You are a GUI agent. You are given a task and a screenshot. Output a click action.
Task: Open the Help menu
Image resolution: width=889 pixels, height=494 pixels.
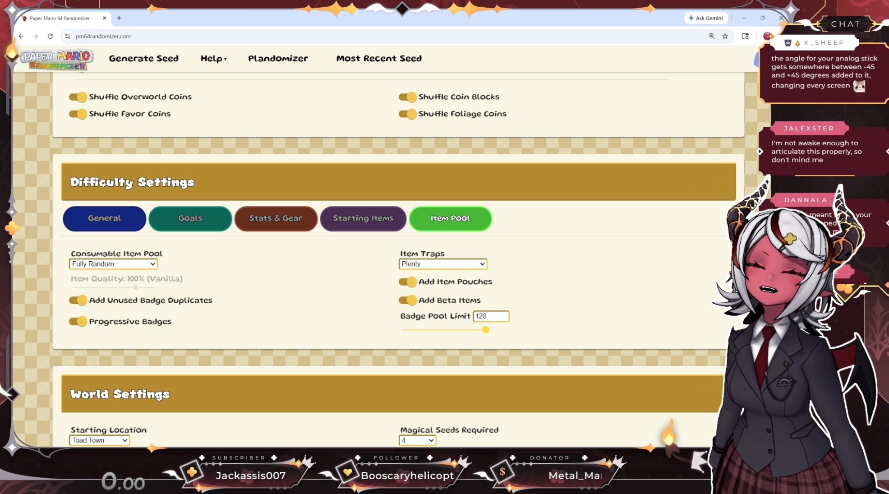click(x=213, y=59)
